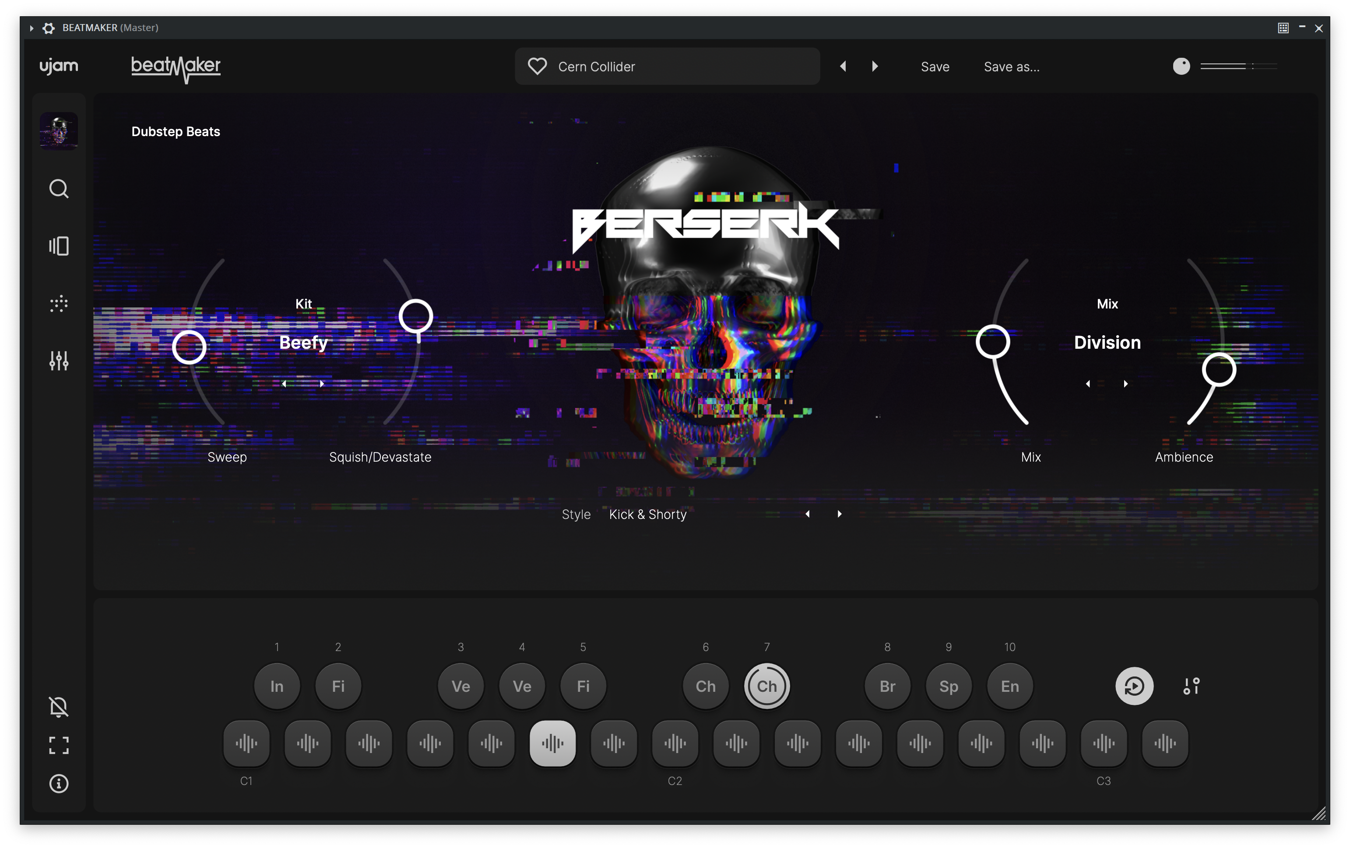The width and height of the screenshot is (1350, 848).
Task: Trigger pattern 4 Verse (Ve) pad
Action: coord(522,686)
